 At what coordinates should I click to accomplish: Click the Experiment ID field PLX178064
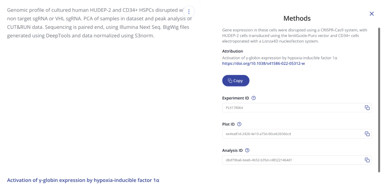(x=291, y=108)
